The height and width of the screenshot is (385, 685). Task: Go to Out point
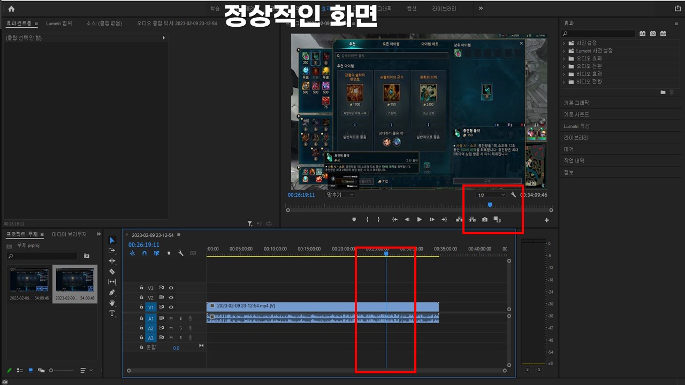444,220
